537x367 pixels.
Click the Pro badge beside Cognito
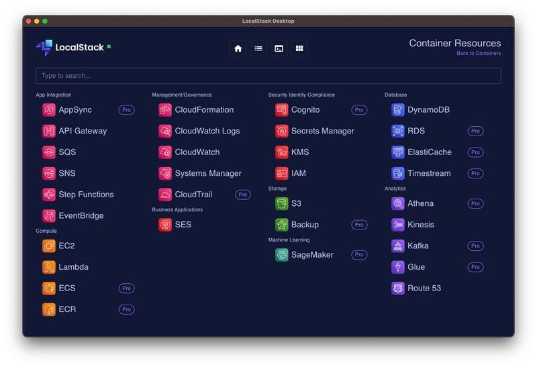tap(359, 110)
